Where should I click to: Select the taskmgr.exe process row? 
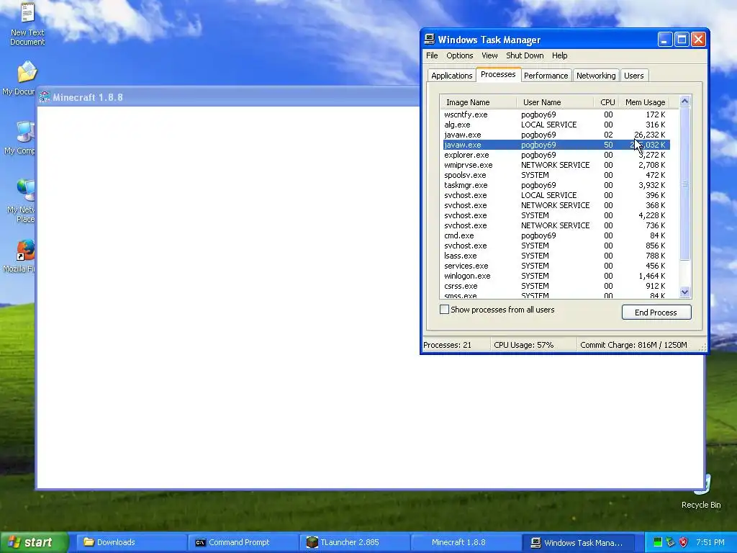pyautogui.click(x=556, y=185)
